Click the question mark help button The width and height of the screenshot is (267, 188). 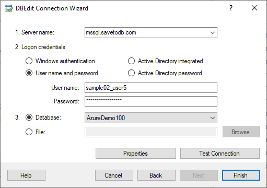pos(231,8)
